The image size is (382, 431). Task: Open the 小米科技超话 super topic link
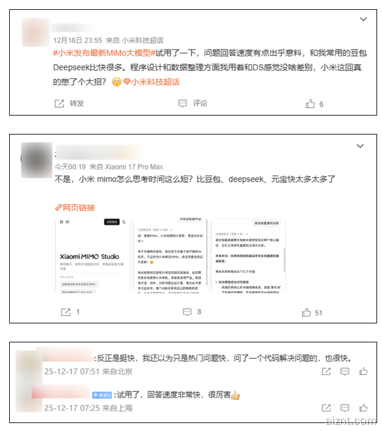151,82
